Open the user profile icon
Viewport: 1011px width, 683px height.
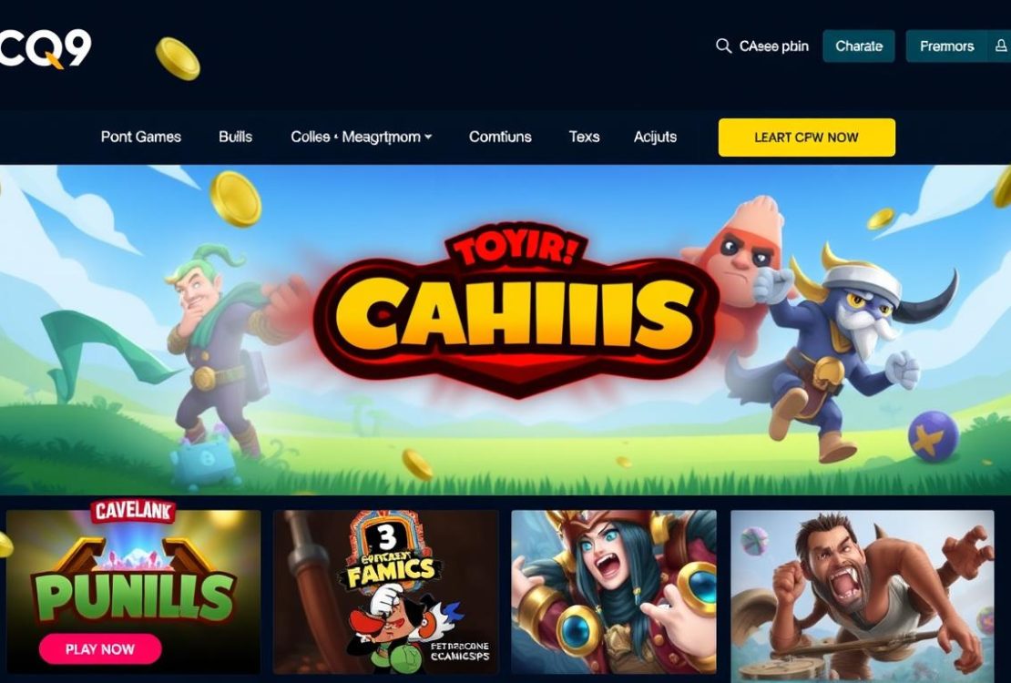pyautogui.click(x=1001, y=46)
